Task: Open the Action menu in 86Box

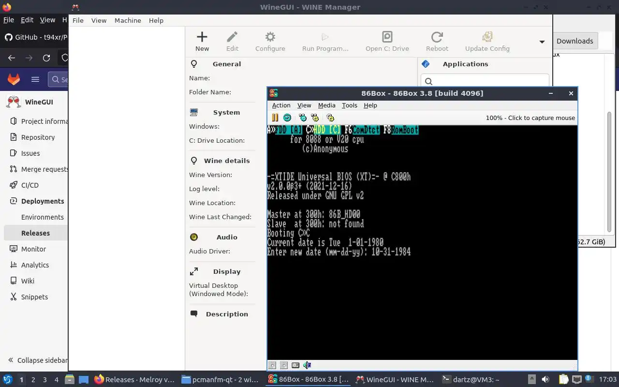Action: 281,105
